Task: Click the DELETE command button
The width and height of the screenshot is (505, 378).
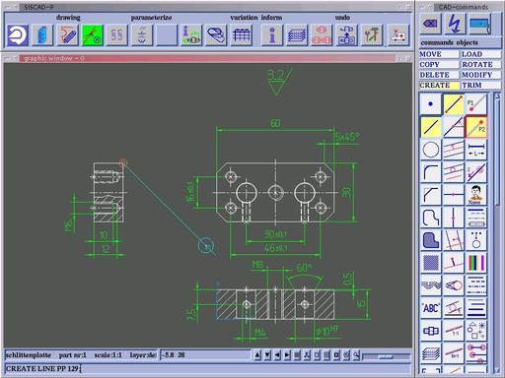Action: (439, 75)
